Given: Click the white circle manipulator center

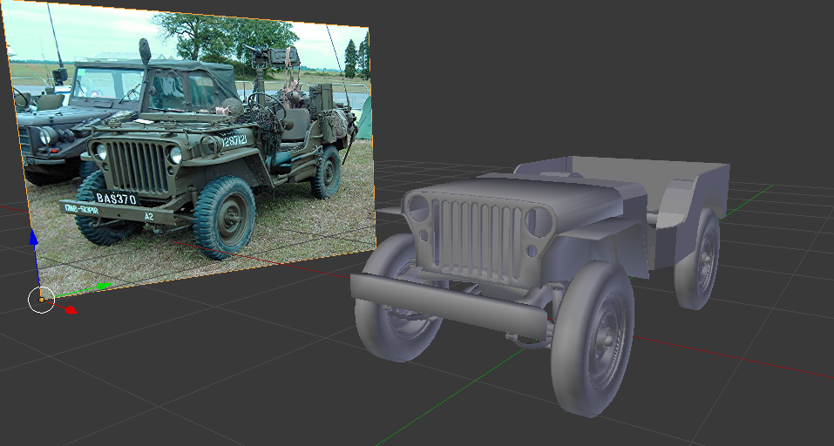Looking at the screenshot, I should pos(41,300).
